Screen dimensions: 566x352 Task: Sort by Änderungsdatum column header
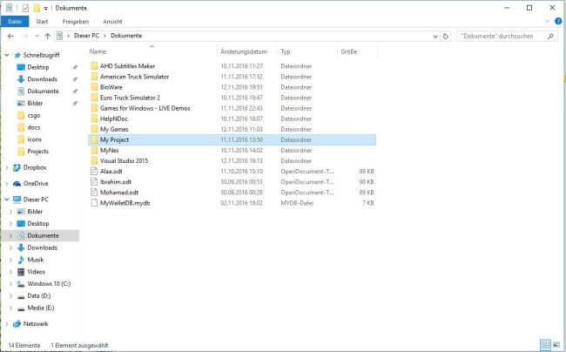click(244, 51)
